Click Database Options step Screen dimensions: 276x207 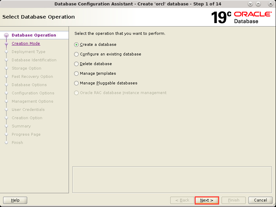(x=29, y=85)
